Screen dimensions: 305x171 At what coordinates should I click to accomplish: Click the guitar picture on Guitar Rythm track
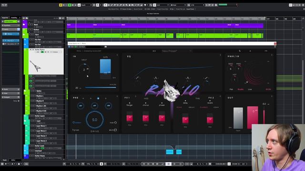pyautogui.click(x=35, y=66)
